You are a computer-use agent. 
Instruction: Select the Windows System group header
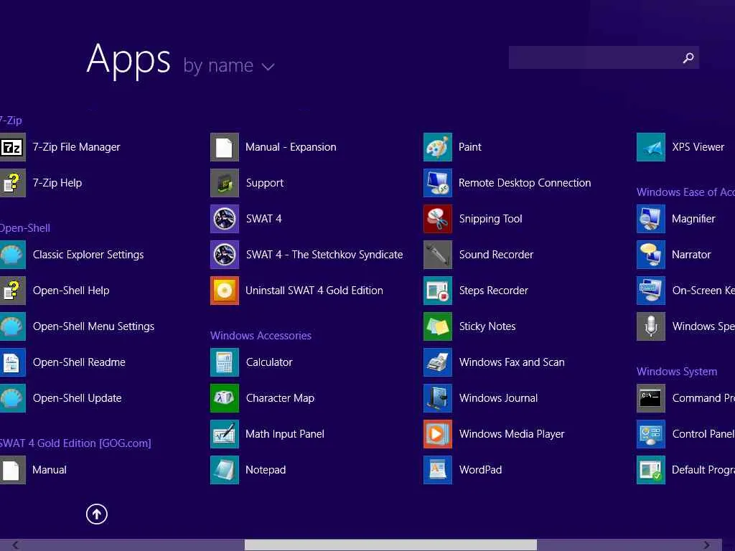point(677,372)
